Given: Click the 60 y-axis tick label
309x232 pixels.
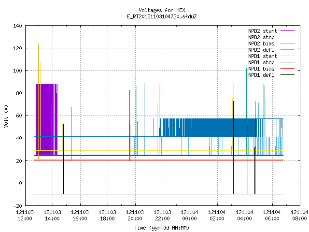Looking at the screenshot, I should [19, 116].
